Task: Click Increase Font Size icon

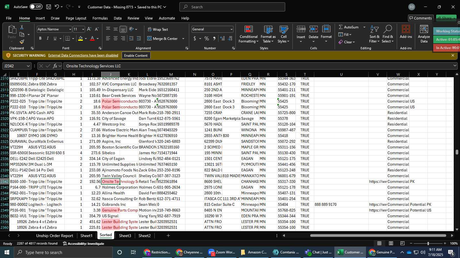Action: (x=89, y=29)
